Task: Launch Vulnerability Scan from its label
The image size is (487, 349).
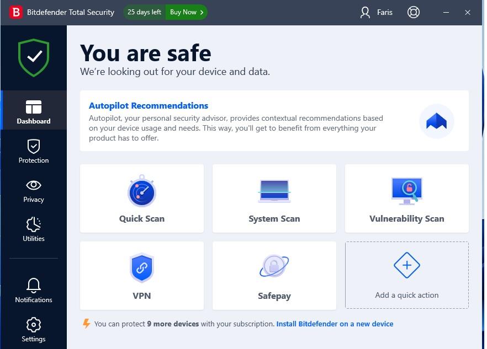Action: [x=407, y=219]
